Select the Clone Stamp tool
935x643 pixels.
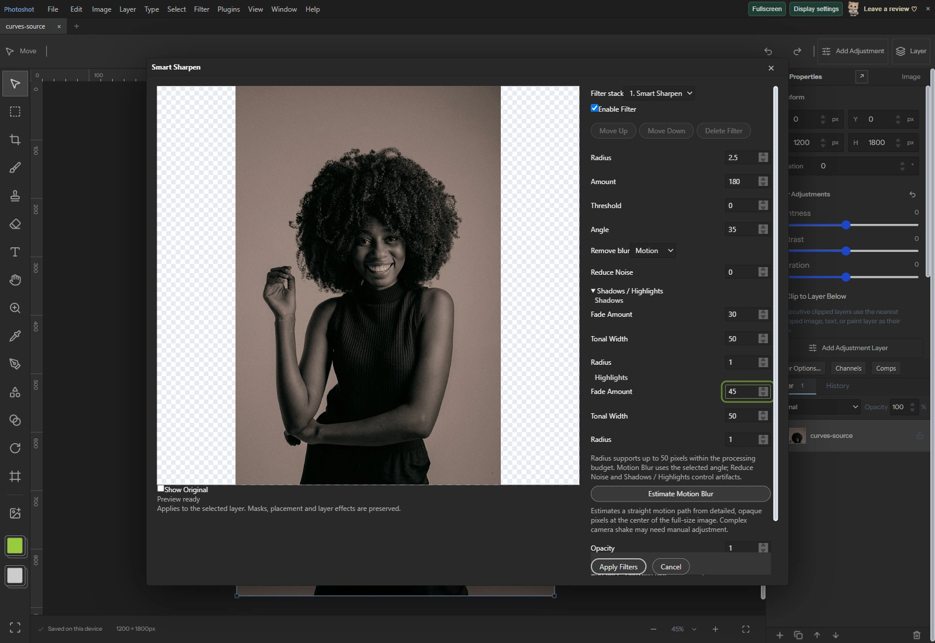tap(15, 196)
